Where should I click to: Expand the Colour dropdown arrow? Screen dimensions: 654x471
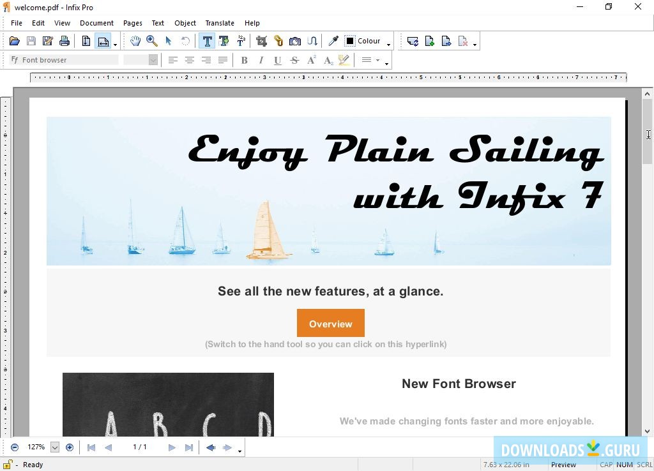(388, 43)
